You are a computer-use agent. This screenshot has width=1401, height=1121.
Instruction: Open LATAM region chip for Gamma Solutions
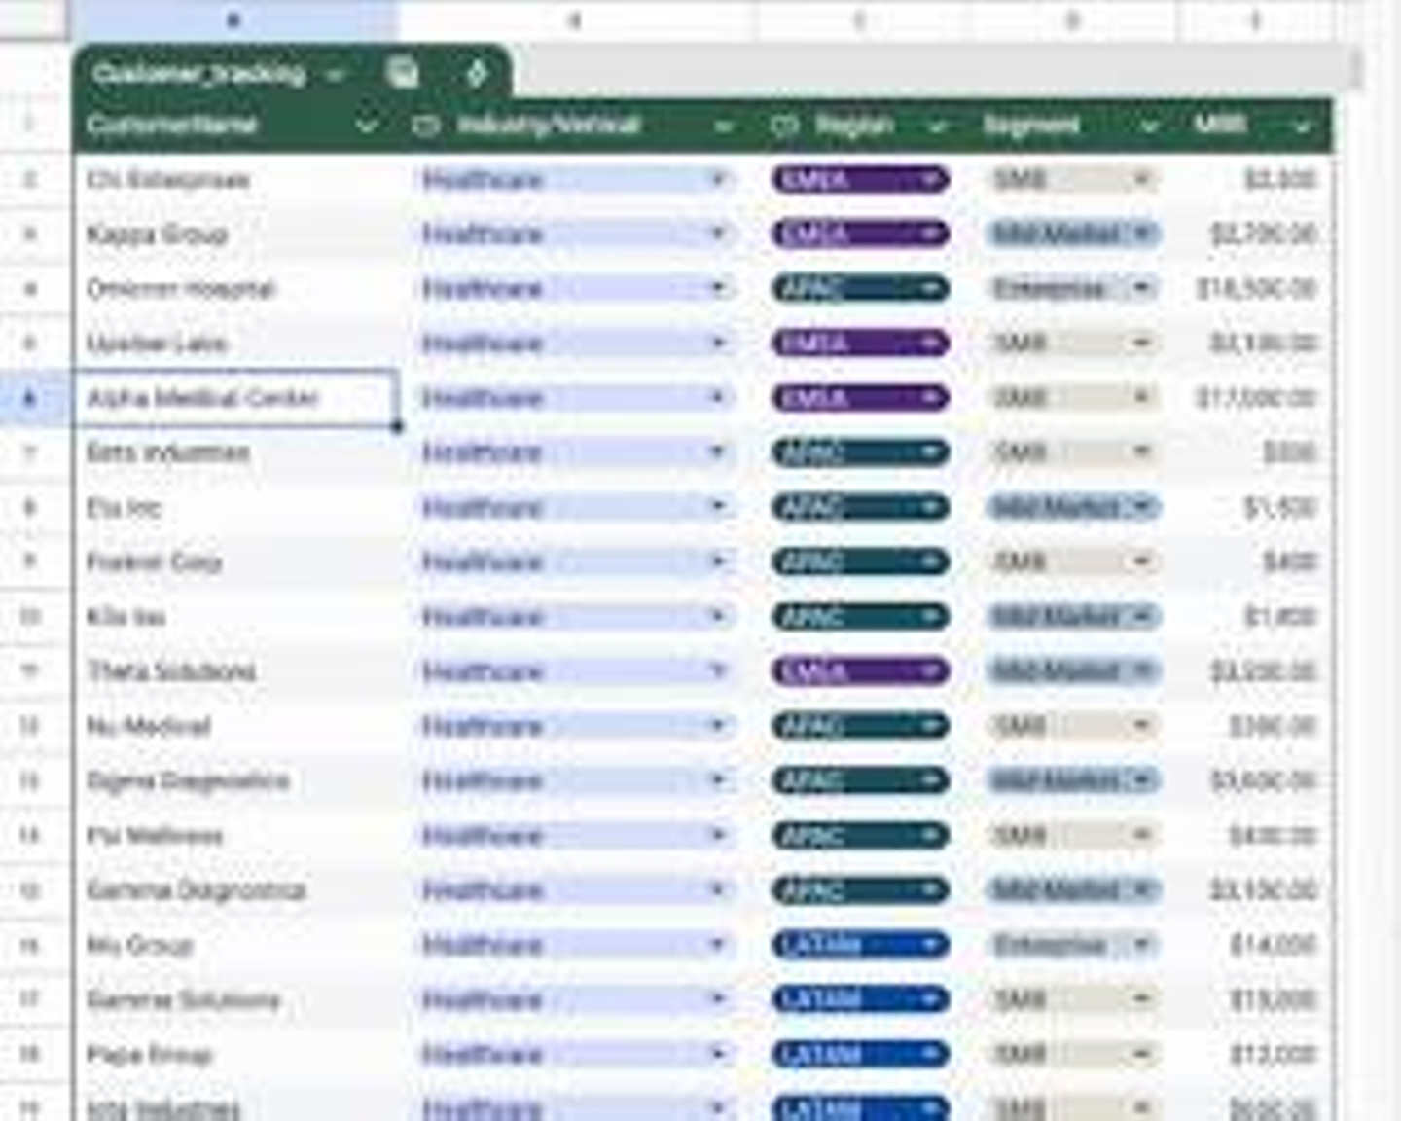860,999
